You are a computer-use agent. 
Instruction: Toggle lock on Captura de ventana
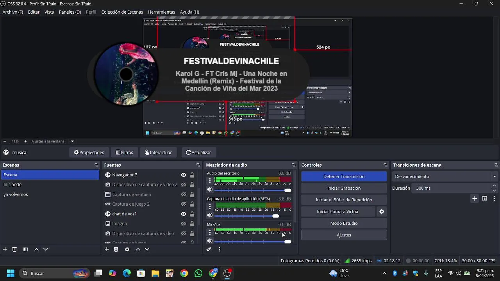click(192, 194)
